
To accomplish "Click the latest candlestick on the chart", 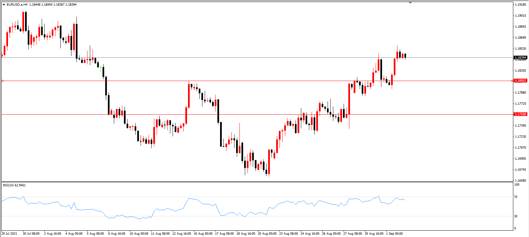I will tap(405, 56).
